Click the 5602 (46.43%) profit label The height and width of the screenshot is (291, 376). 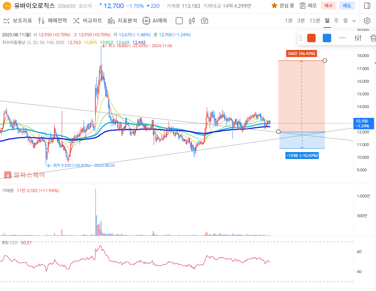pyautogui.click(x=302, y=53)
